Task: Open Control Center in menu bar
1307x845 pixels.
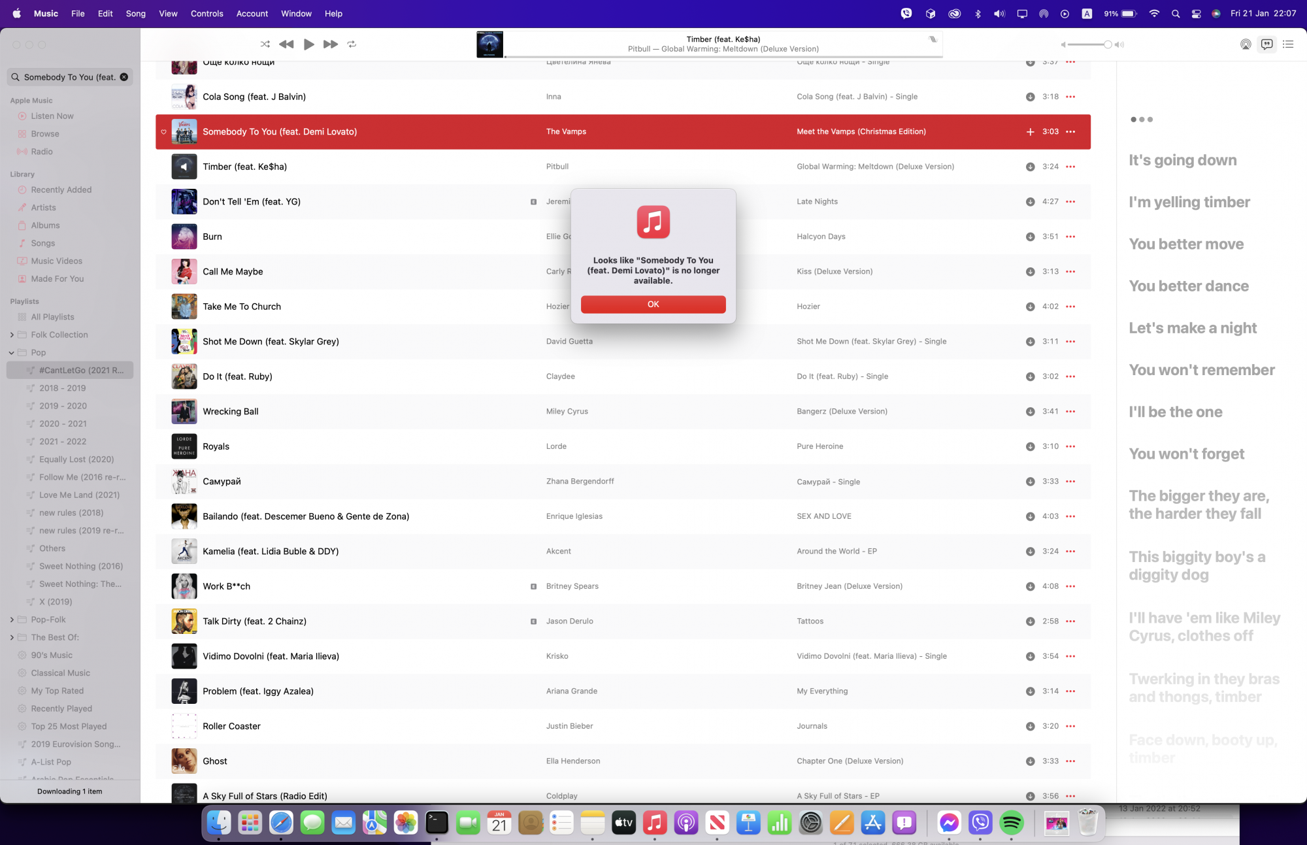Action: [x=1196, y=14]
